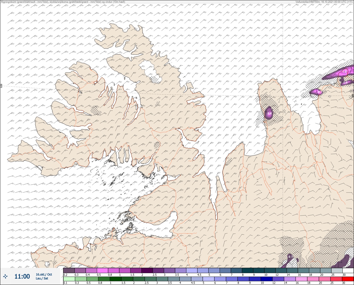
Task: Pick the darkest green bottom-row swatch between 1 and 1.5
Action: coord(116,279)
